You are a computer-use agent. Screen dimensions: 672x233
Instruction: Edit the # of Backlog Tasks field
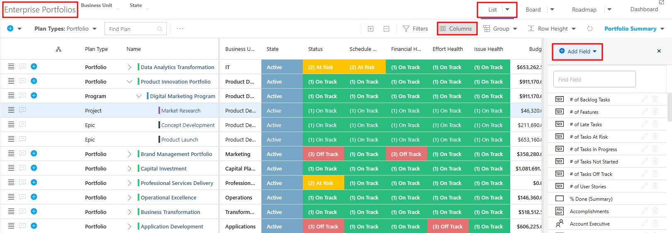tap(644, 99)
